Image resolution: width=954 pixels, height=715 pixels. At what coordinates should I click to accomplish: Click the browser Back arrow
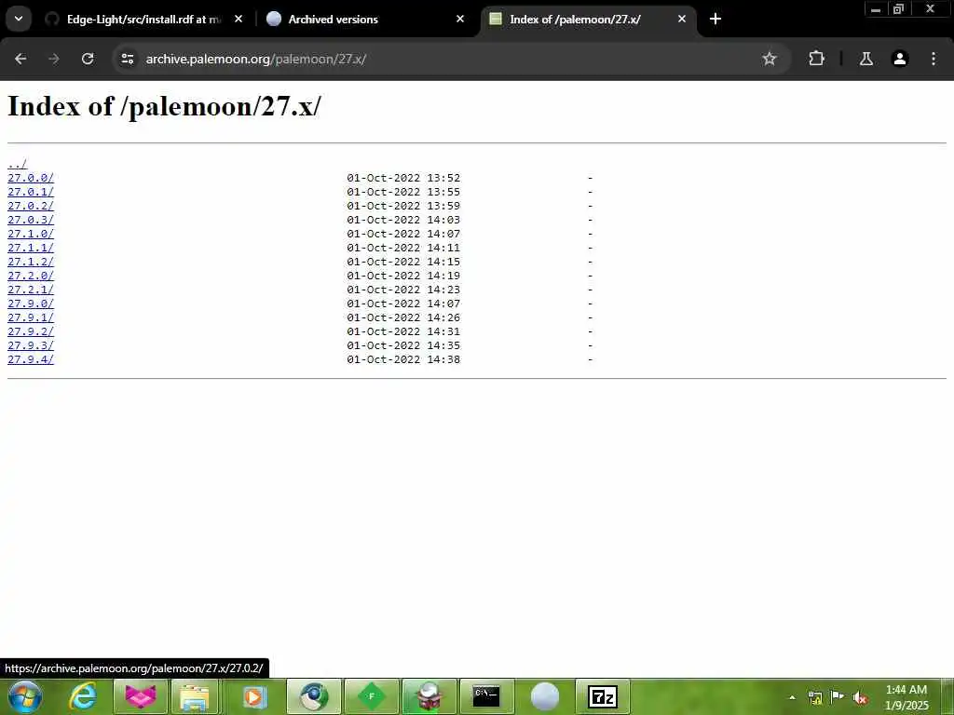(x=20, y=59)
